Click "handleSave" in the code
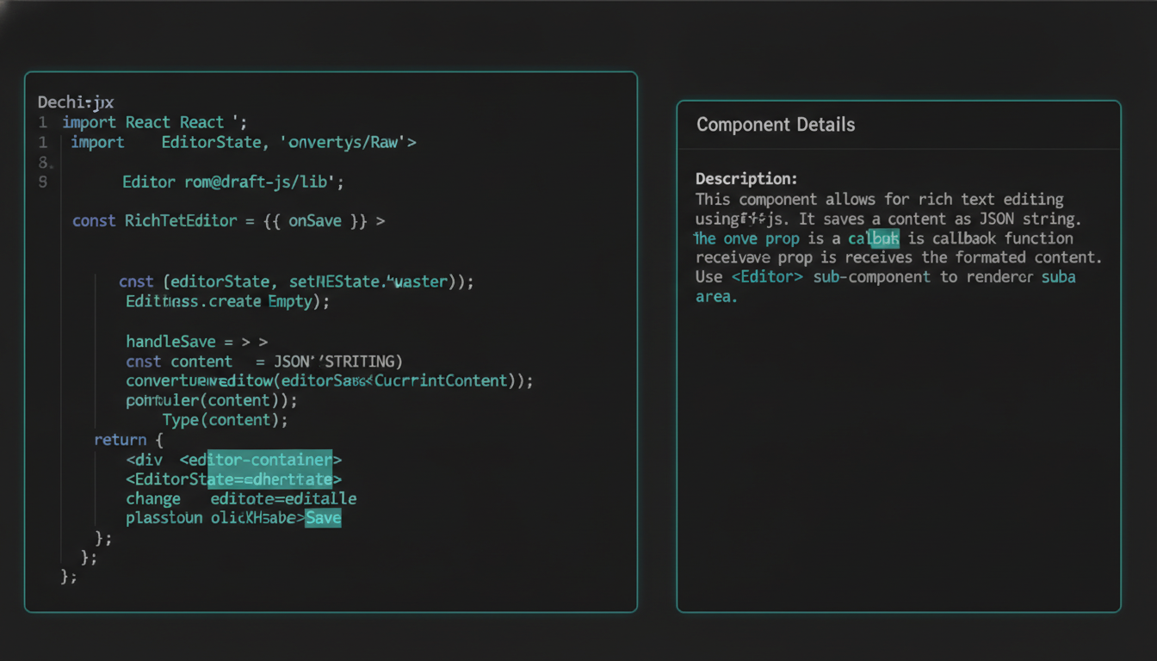 click(x=170, y=342)
